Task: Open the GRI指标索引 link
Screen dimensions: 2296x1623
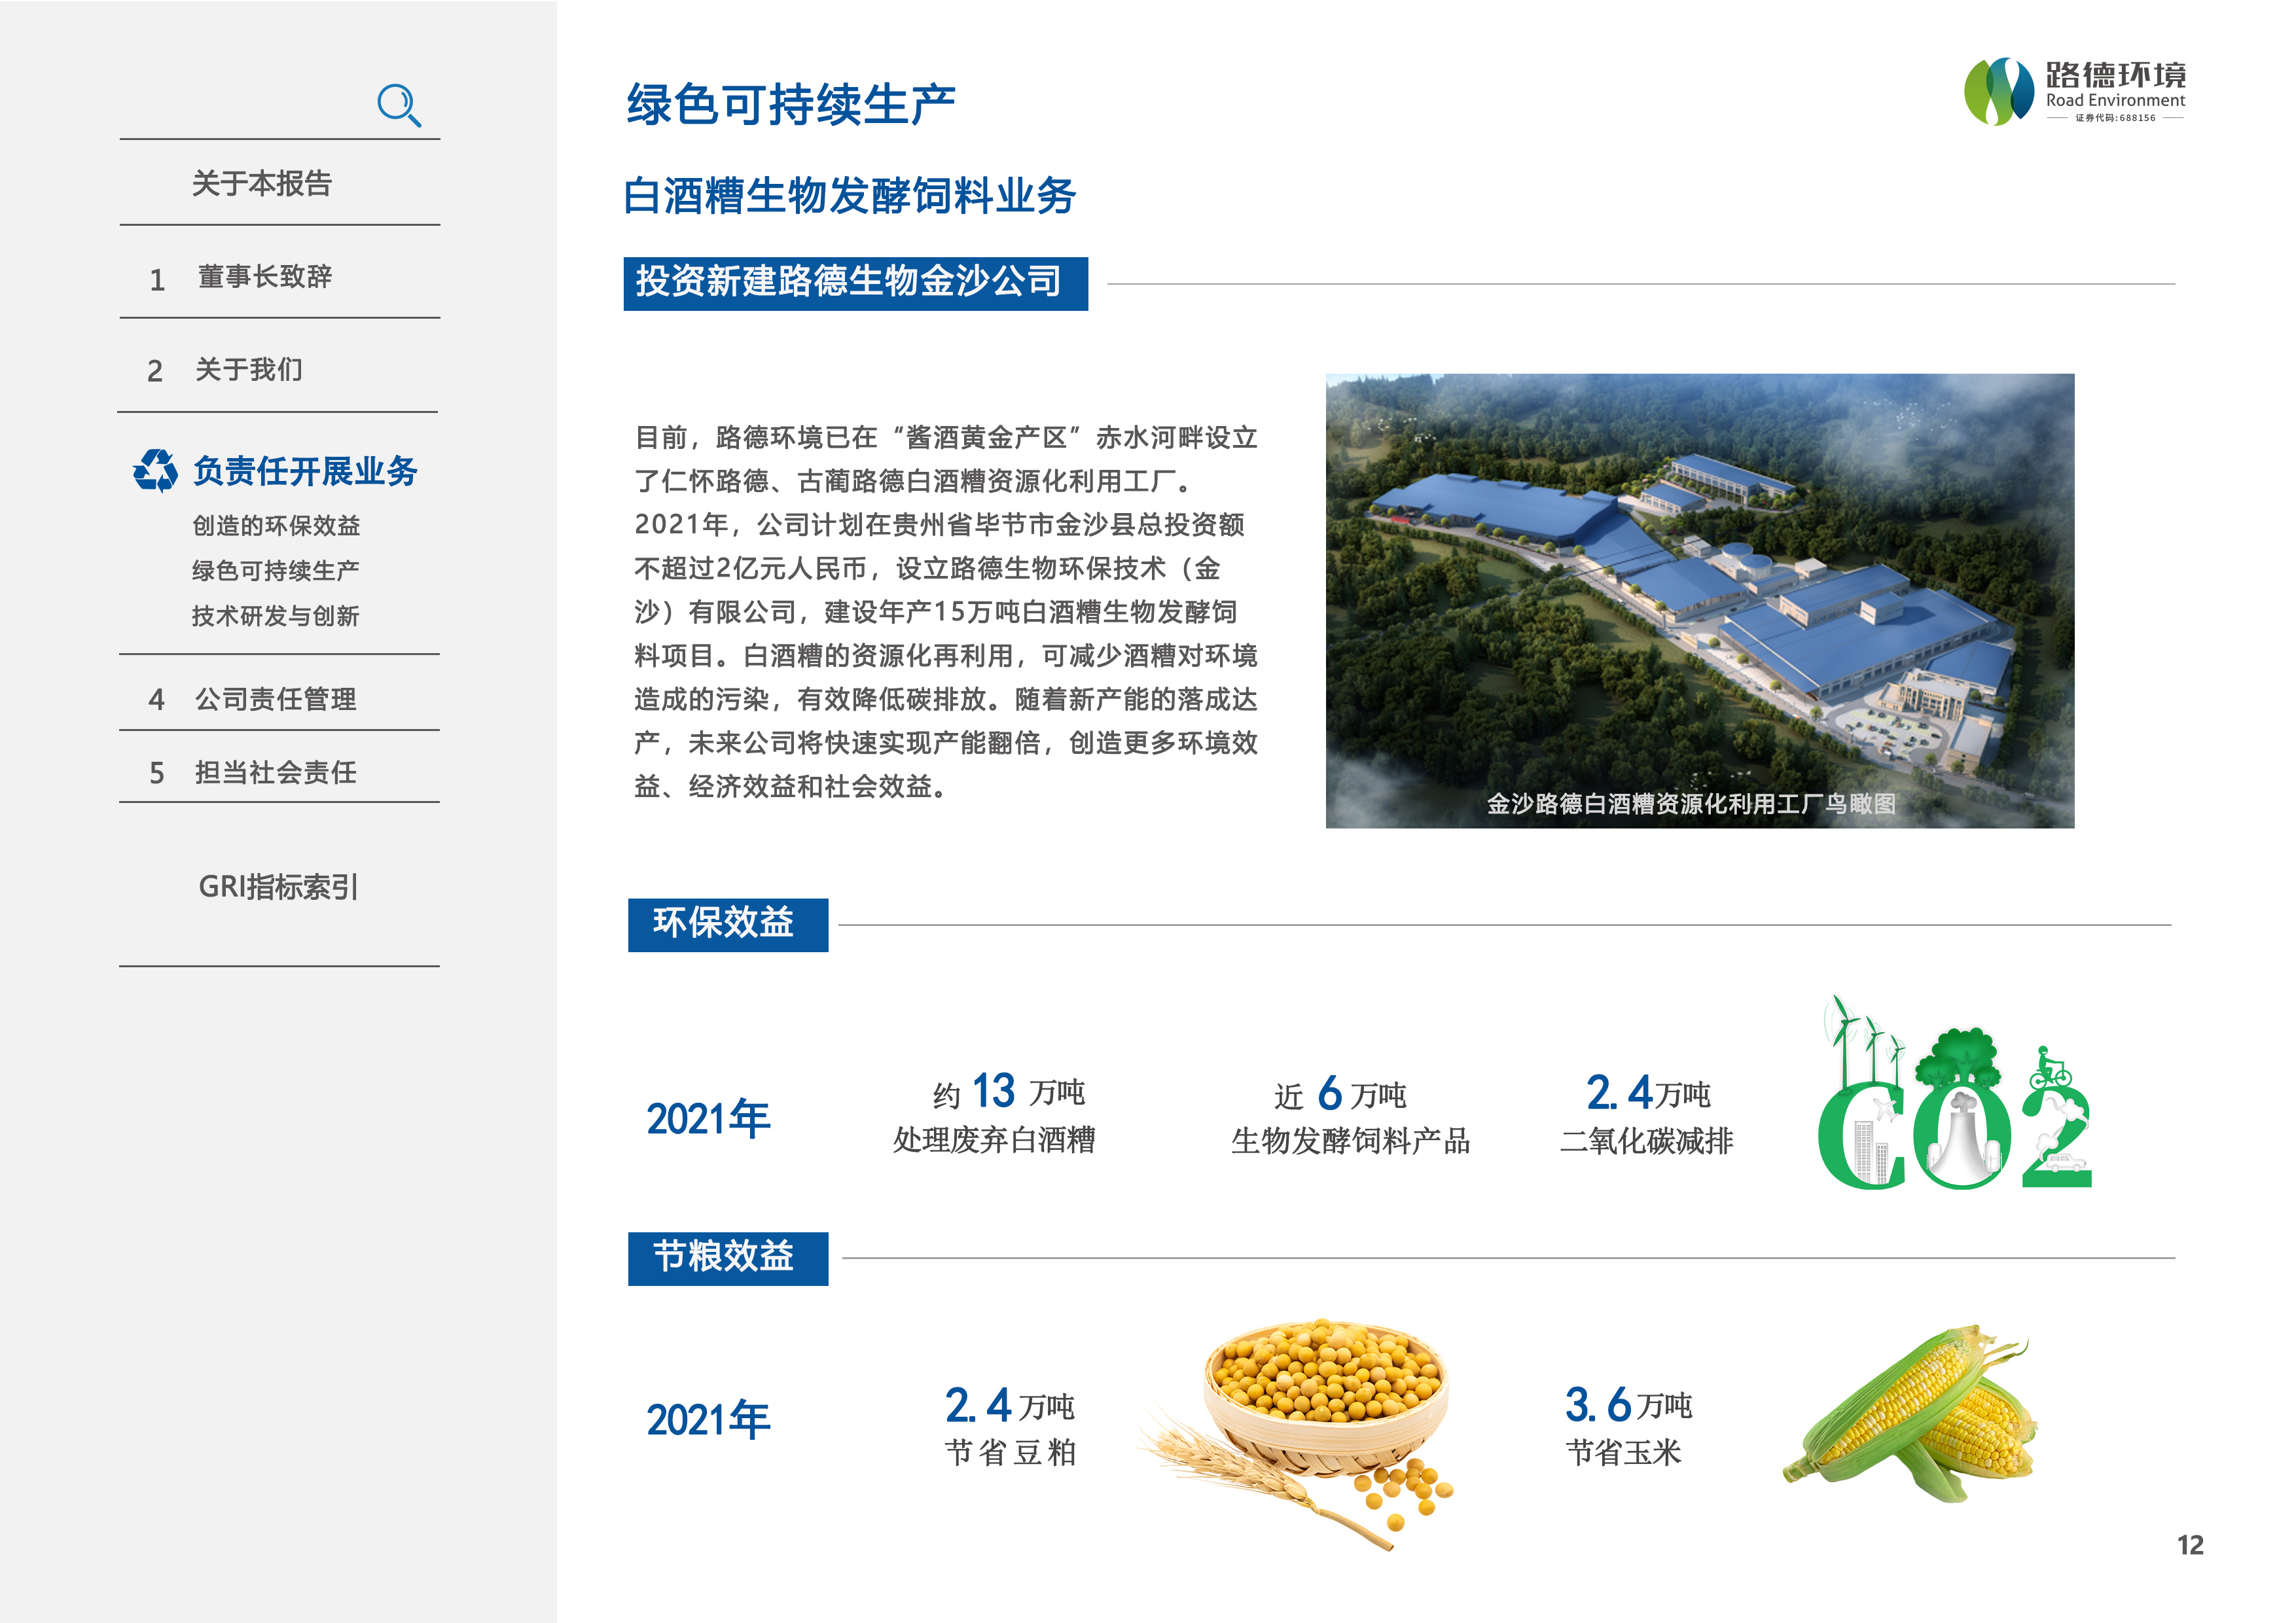Action: (278, 886)
